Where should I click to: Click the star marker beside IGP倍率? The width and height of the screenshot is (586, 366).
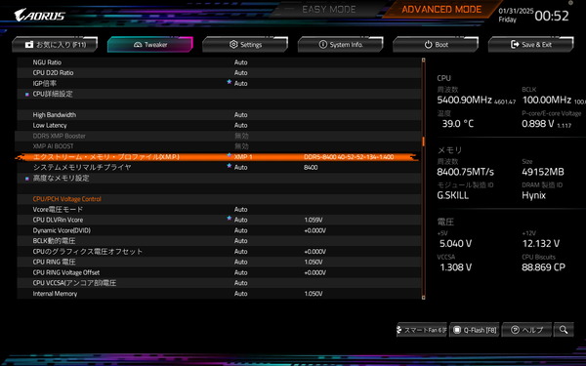(230, 81)
